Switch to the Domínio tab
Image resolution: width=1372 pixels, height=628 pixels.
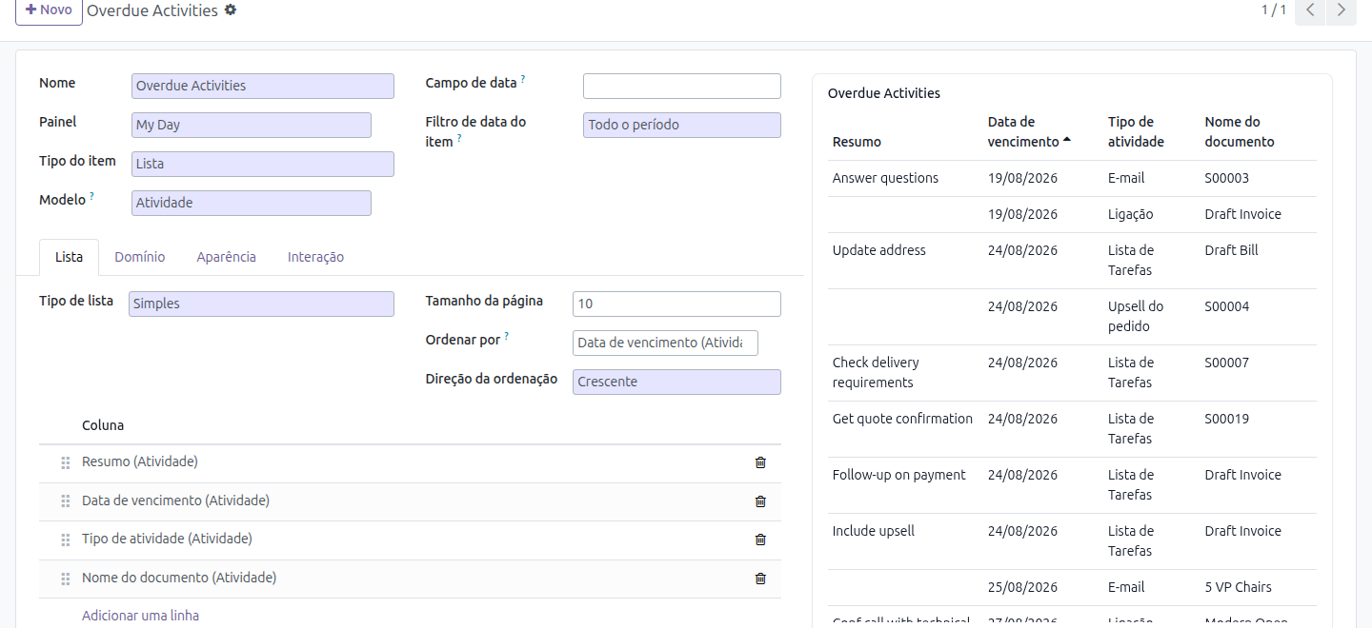pyautogui.click(x=140, y=257)
